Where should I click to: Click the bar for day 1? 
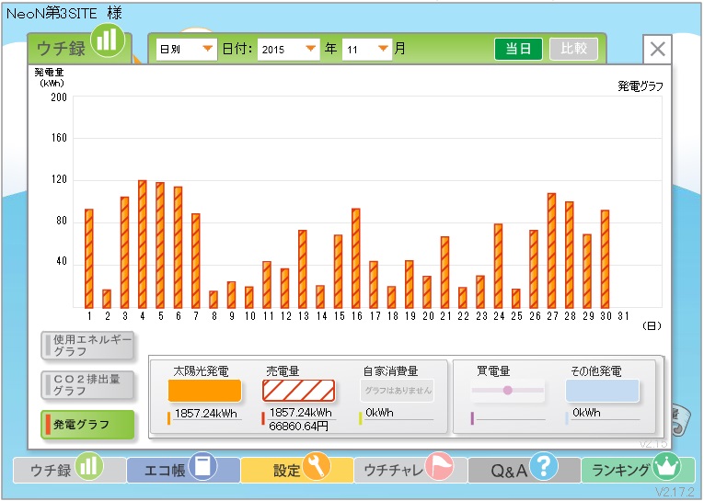89,259
